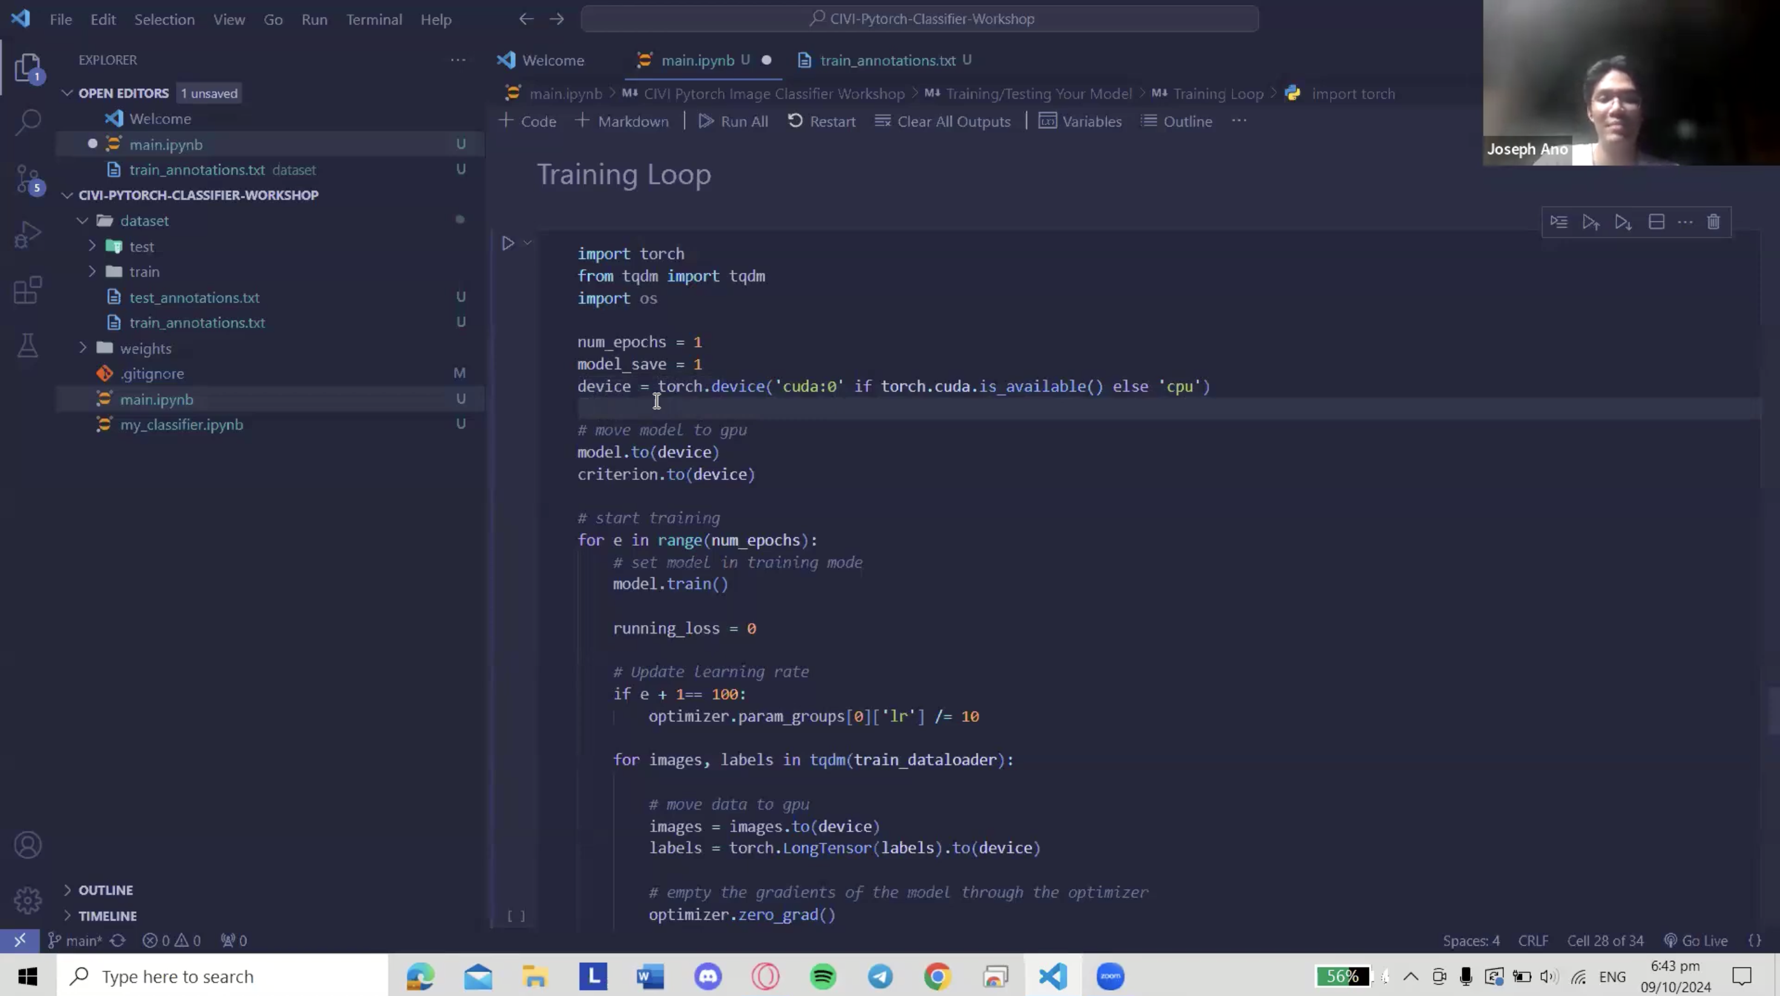This screenshot has height=996, width=1780.
Task: Go back with the left arrow
Action: pyautogui.click(x=527, y=19)
